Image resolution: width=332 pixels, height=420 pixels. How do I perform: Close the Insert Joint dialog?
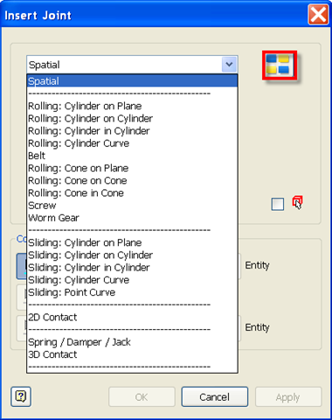point(318,15)
